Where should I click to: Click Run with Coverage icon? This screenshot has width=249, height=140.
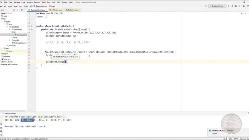coord(236,6)
